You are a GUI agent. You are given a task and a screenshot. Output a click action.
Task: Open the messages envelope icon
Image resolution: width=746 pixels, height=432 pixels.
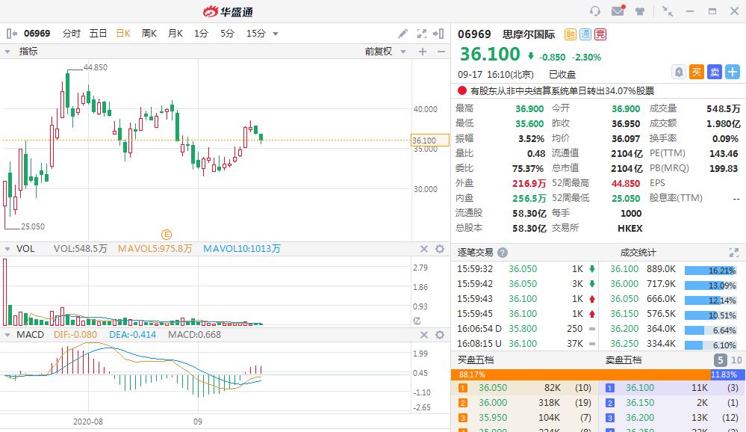[x=618, y=11]
